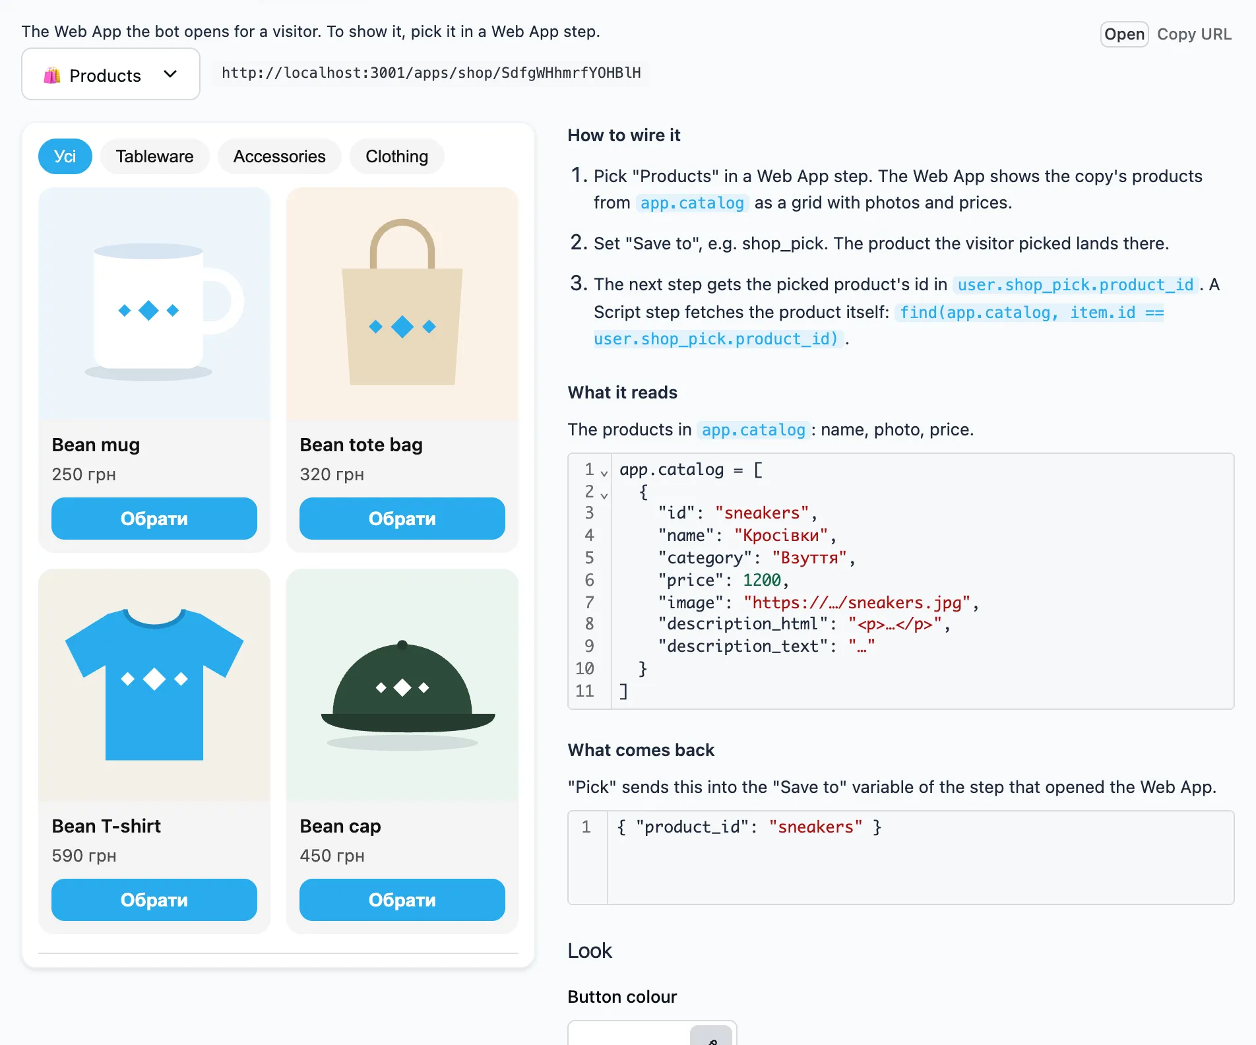The width and height of the screenshot is (1256, 1045).
Task: Pick the Bean cap with Обрати
Action: (x=402, y=900)
